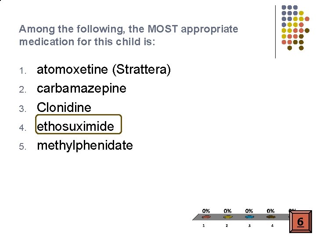316x237 pixels.
Task: Select answer option atomoxetine (Strattera)
Action: (x=104, y=69)
